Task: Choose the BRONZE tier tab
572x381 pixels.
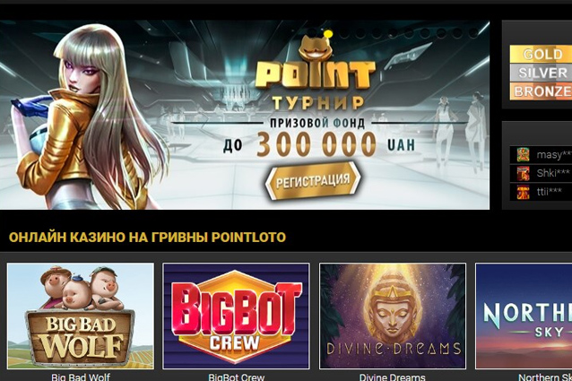Action: pyautogui.click(x=541, y=91)
